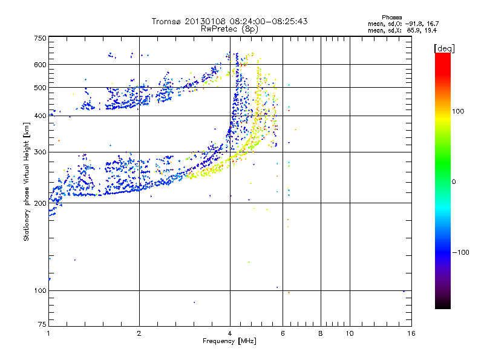Click the 'Phases' header text
The height and width of the screenshot is (363, 484).
tap(391, 18)
